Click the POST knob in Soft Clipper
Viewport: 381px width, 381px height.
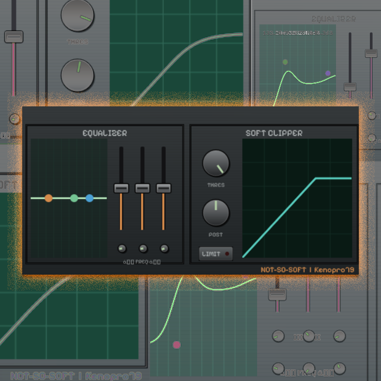click(x=216, y=213)
